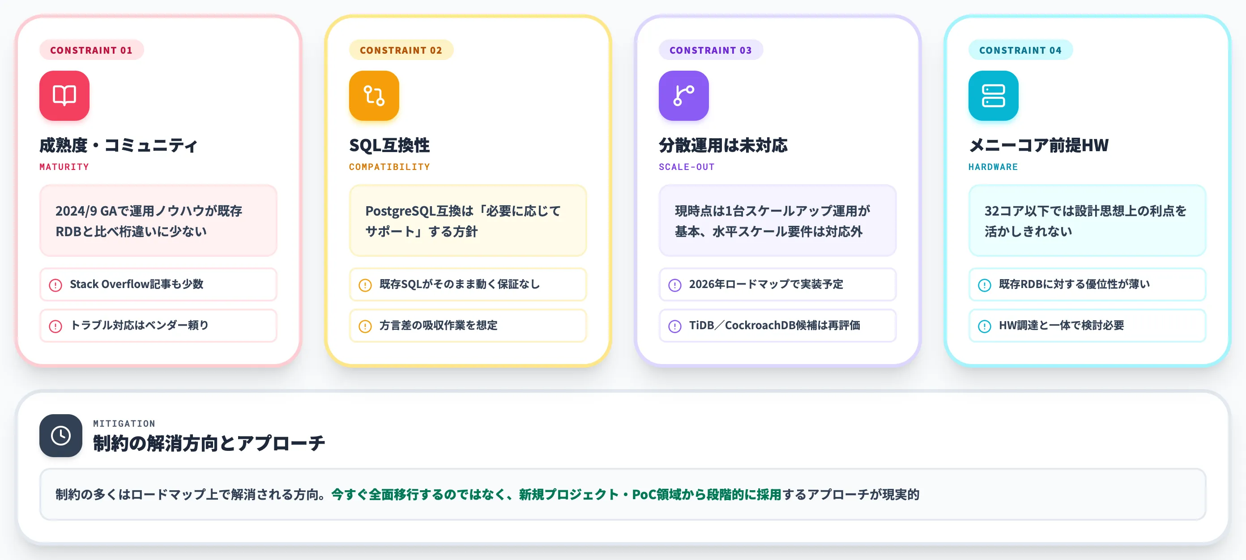This screenshot has height=560, width=1246.
Task: Click the PostgreSQL互換は description box
Action: (x=468, y=221)
